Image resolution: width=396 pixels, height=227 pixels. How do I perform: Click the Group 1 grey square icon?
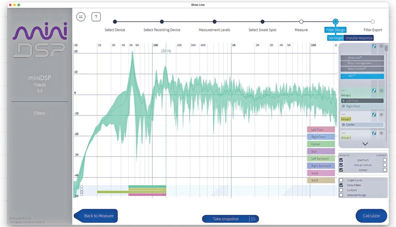(x=381, y=90)
